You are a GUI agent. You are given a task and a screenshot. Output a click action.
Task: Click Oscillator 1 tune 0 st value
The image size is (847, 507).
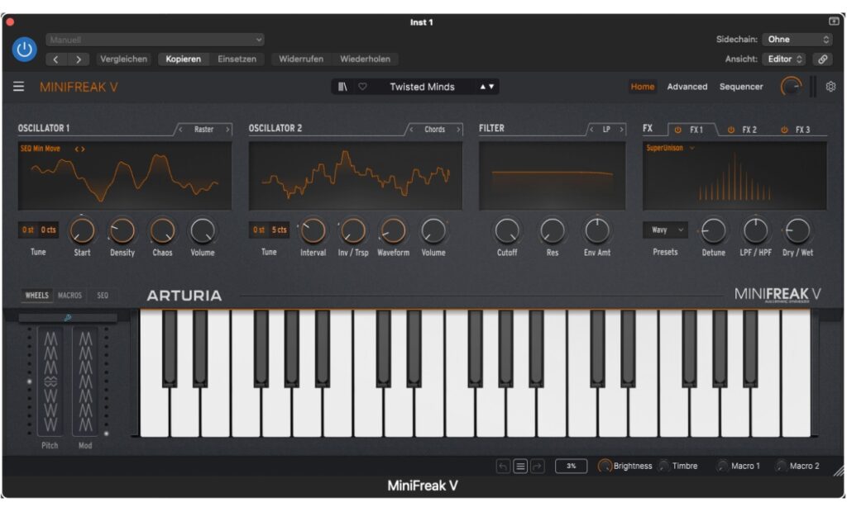point(28,230)
